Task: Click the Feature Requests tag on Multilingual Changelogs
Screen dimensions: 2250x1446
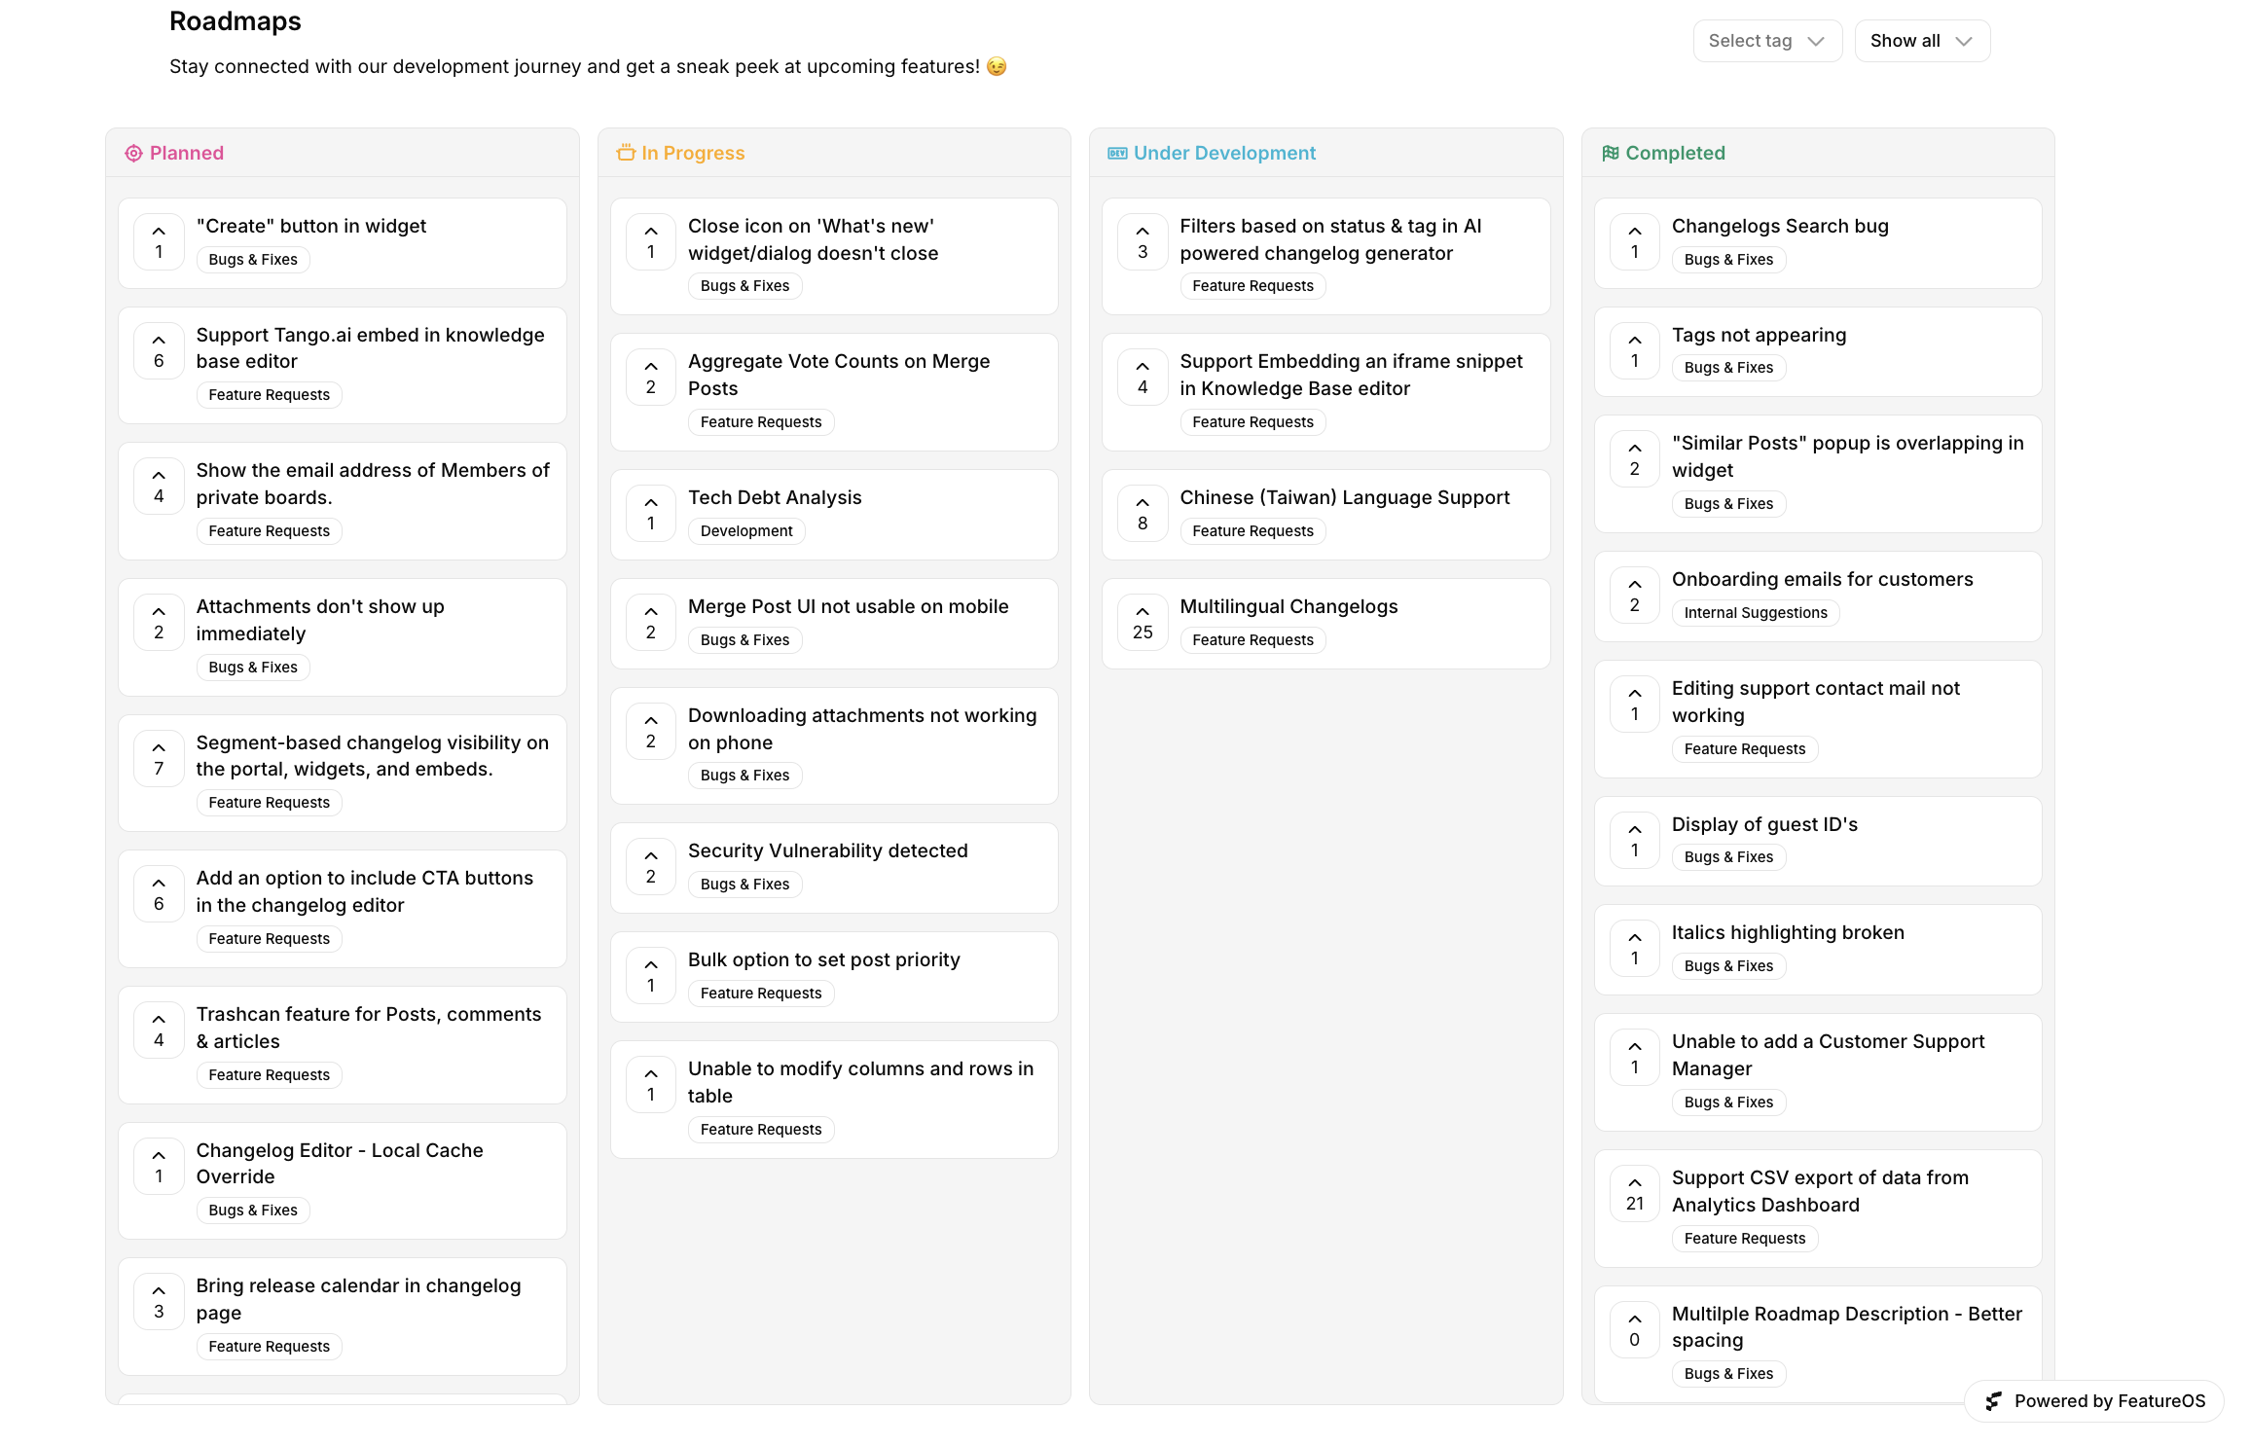Action: 1252,639
